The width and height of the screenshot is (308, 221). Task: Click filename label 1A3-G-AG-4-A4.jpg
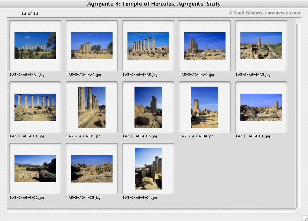[197, 75]
